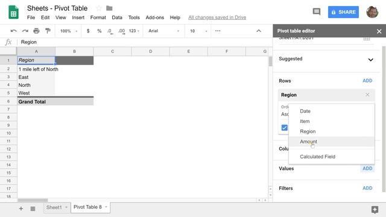Image resolution: width=386 pixels, height=217 pixels.
Task: Star the Sheets - Pivot Table document
Action: pos(99,8)
